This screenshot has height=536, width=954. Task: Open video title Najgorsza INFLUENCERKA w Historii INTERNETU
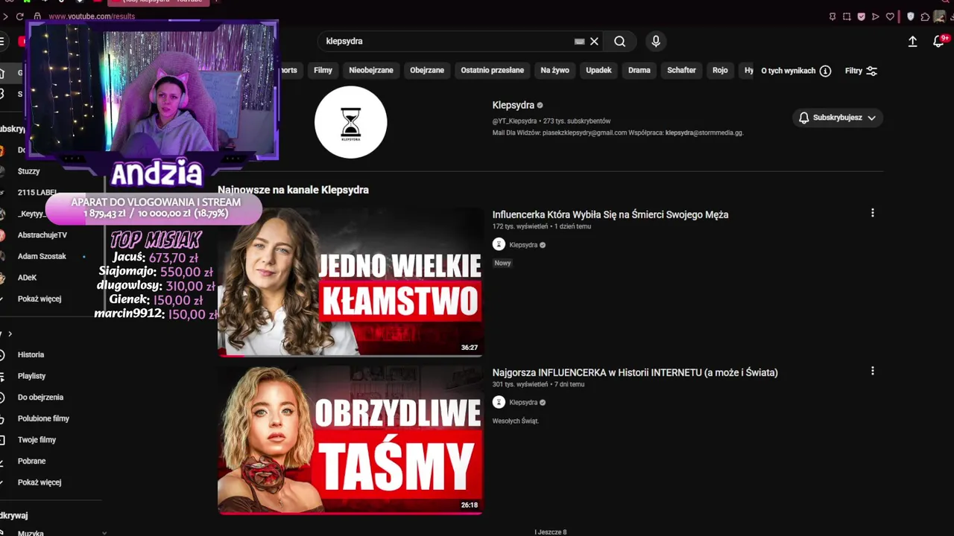coord(635,372)
